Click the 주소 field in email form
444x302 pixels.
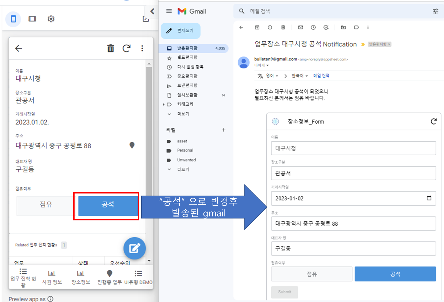click(353, 223)
